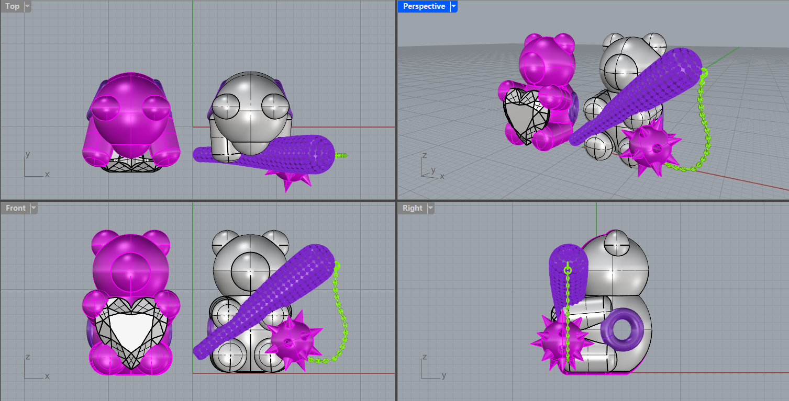Expand the Right viewport menu arrow
Viewport: 789px width, 401px height.
[430, 208]
